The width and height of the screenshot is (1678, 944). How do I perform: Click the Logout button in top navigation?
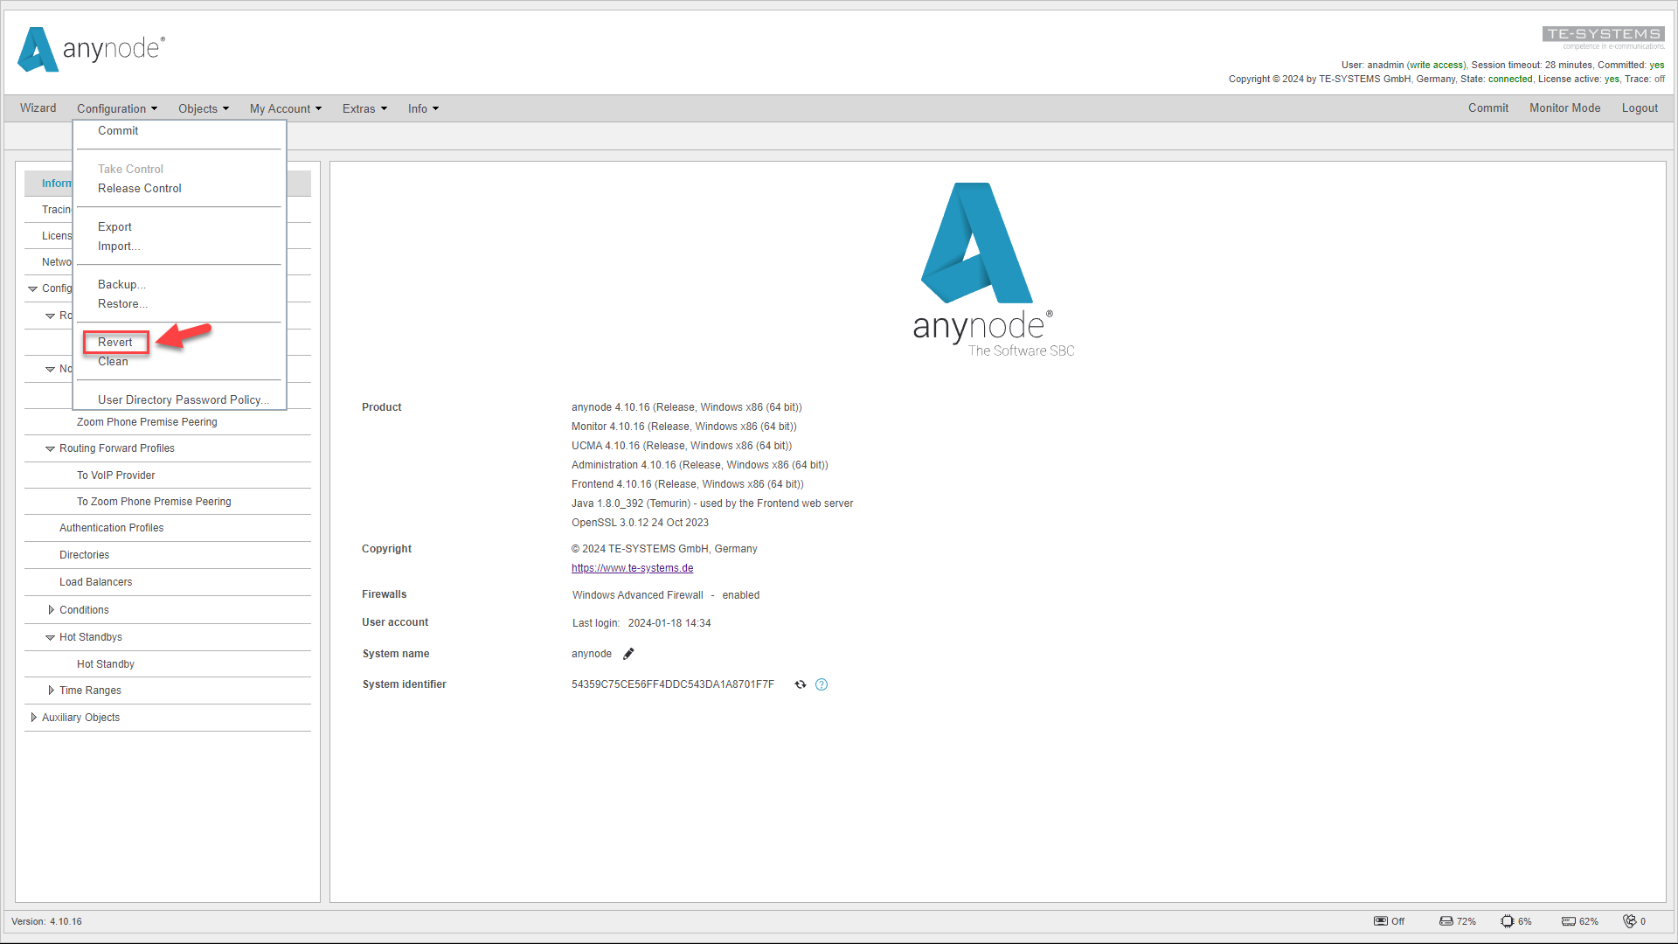point(1639,108)
